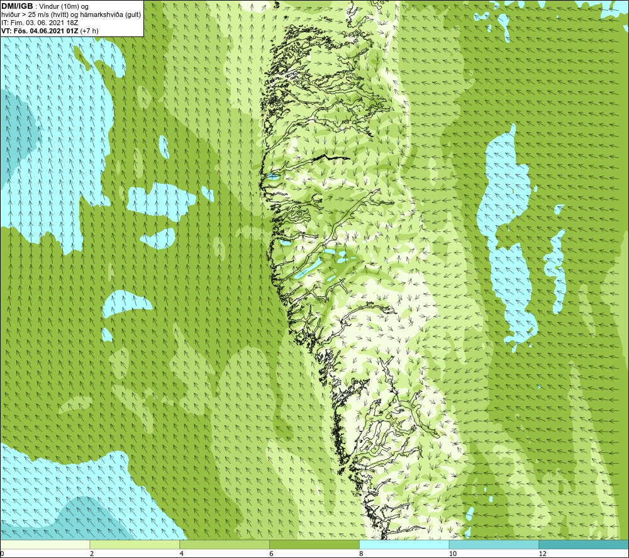Click the scale label '10'
This screenshot has height=558, width=629.
453,554
